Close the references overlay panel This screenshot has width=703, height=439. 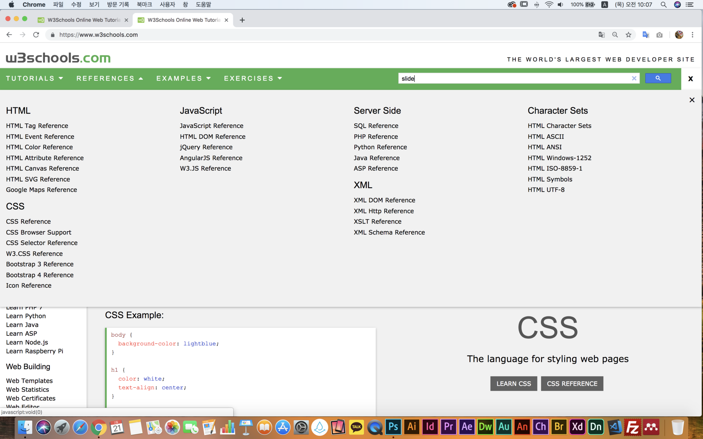[x=692, y=100]
